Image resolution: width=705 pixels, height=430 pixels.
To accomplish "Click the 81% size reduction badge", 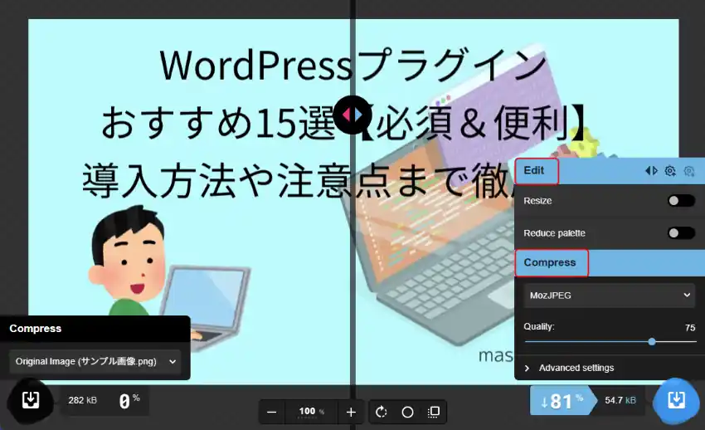I will pyautogui.click(x=562, y=400).
